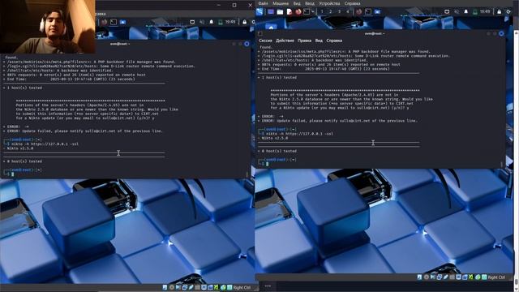Click optical disk indicator in left VM status bar
Screen dimensions: 519x292
(x=171, y=288)
